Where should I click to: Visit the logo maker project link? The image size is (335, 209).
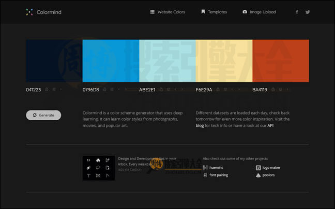271,168
